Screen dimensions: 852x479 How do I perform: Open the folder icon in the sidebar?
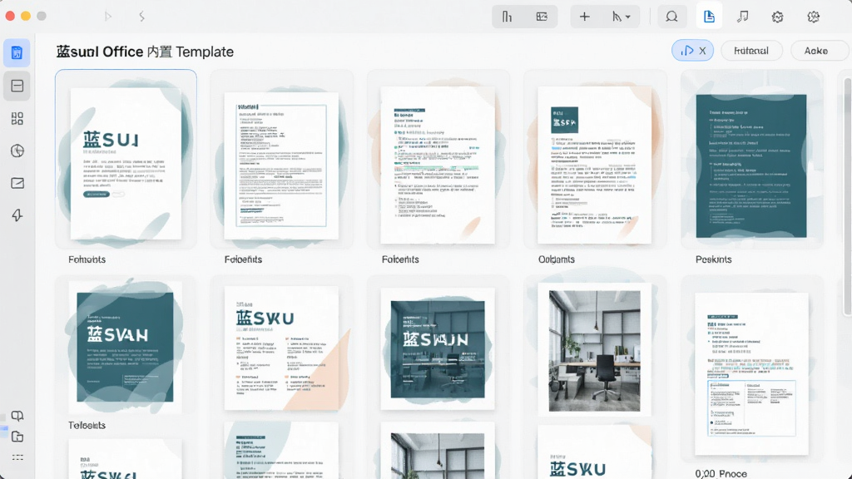point(17,437)
